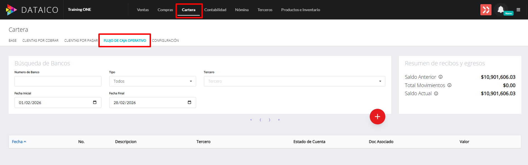Show info tooltip for Saldo Anterior
Screen dimensions: 528x165
tap(441, 77)
